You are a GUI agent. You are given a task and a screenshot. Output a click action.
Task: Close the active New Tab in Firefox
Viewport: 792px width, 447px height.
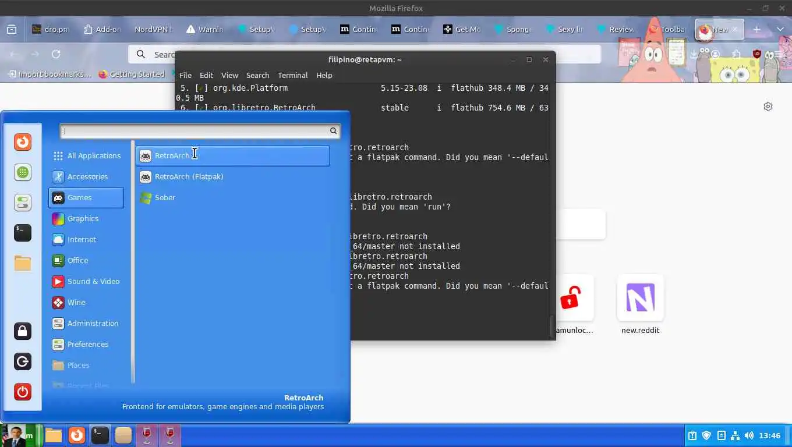[735, 29]
